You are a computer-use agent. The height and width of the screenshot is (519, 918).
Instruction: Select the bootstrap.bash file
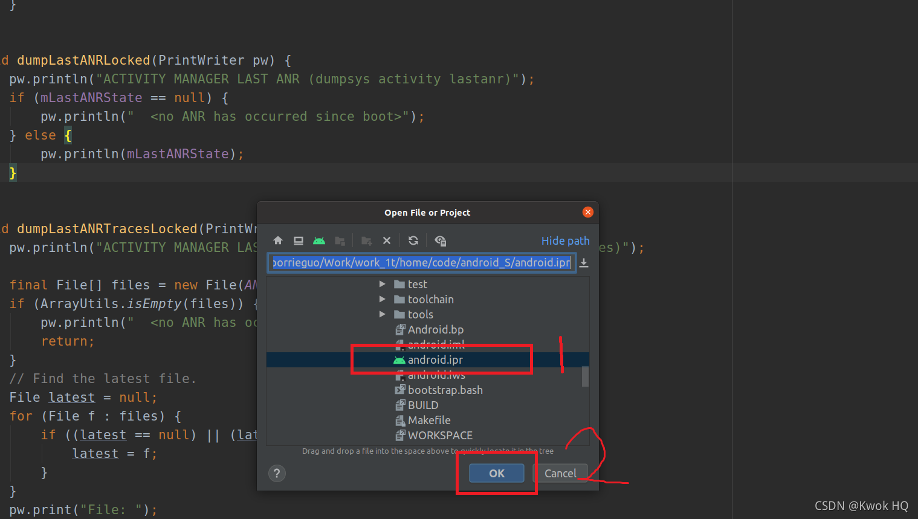tap(445, 390)
